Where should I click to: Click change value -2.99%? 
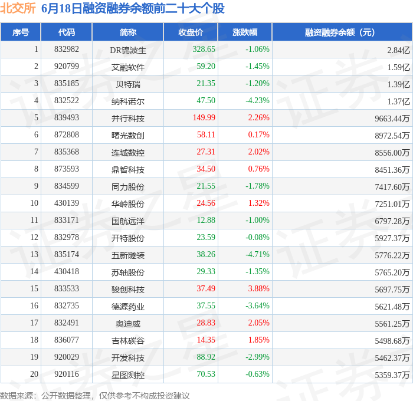point(257,357)
